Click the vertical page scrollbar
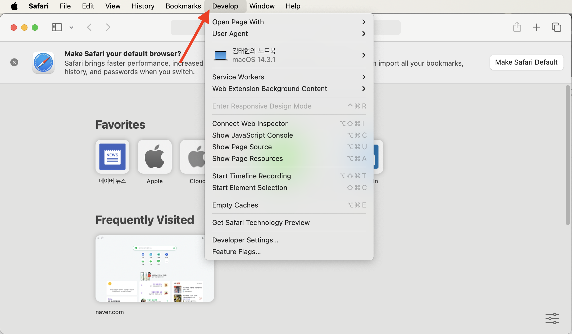 [568, 155]
